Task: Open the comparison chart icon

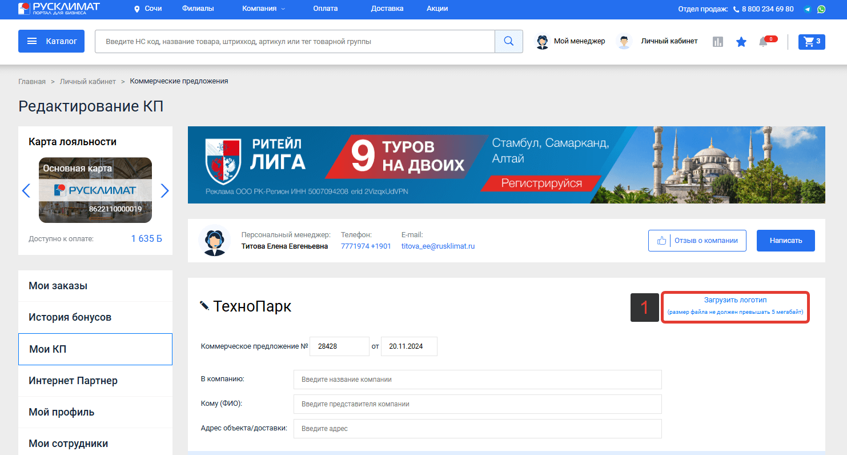Action: (718, 42)
